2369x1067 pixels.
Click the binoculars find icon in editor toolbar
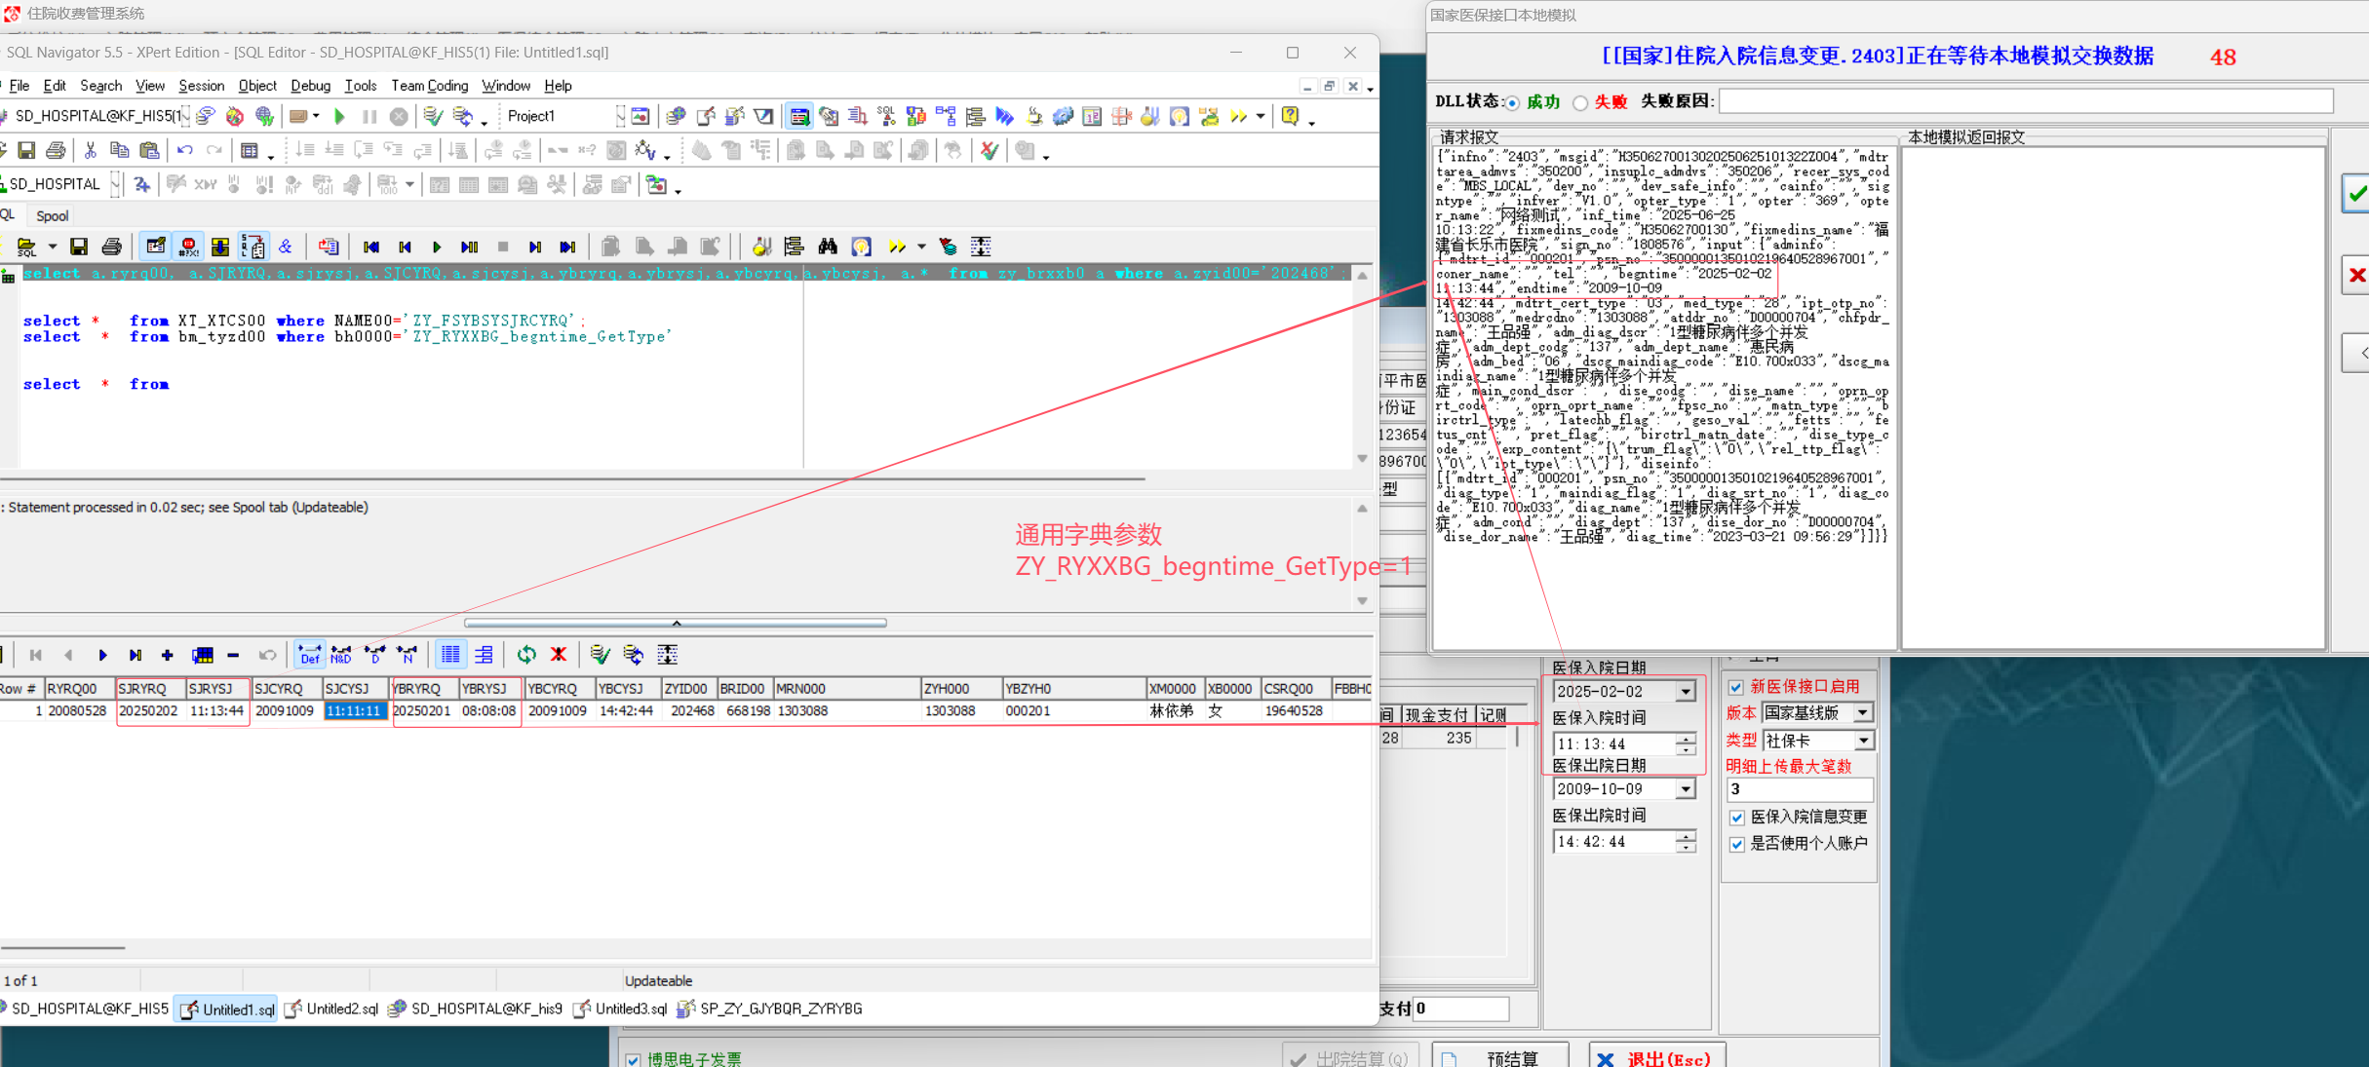tap(828, 247)
